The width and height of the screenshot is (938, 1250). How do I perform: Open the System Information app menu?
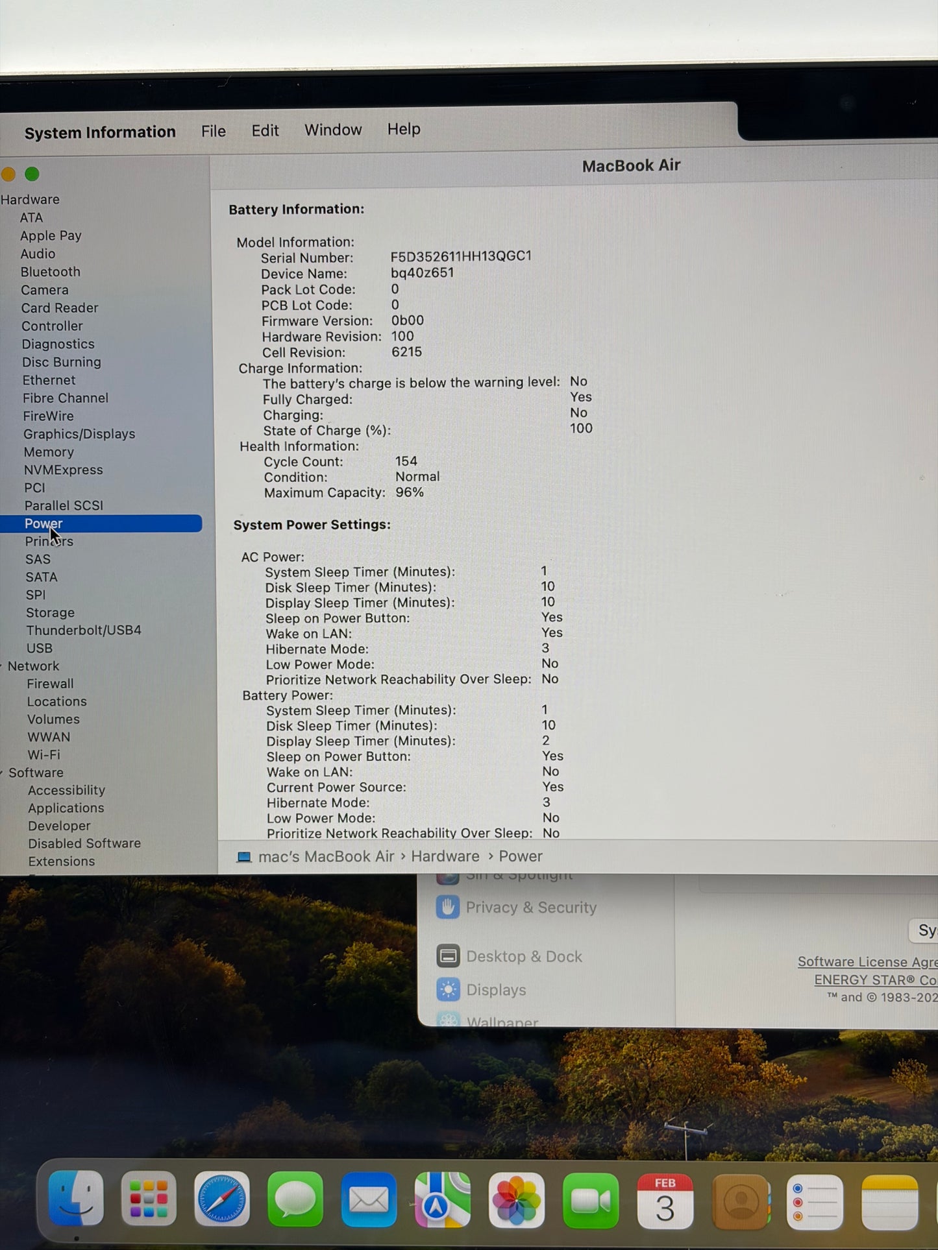tap(100, 132)
